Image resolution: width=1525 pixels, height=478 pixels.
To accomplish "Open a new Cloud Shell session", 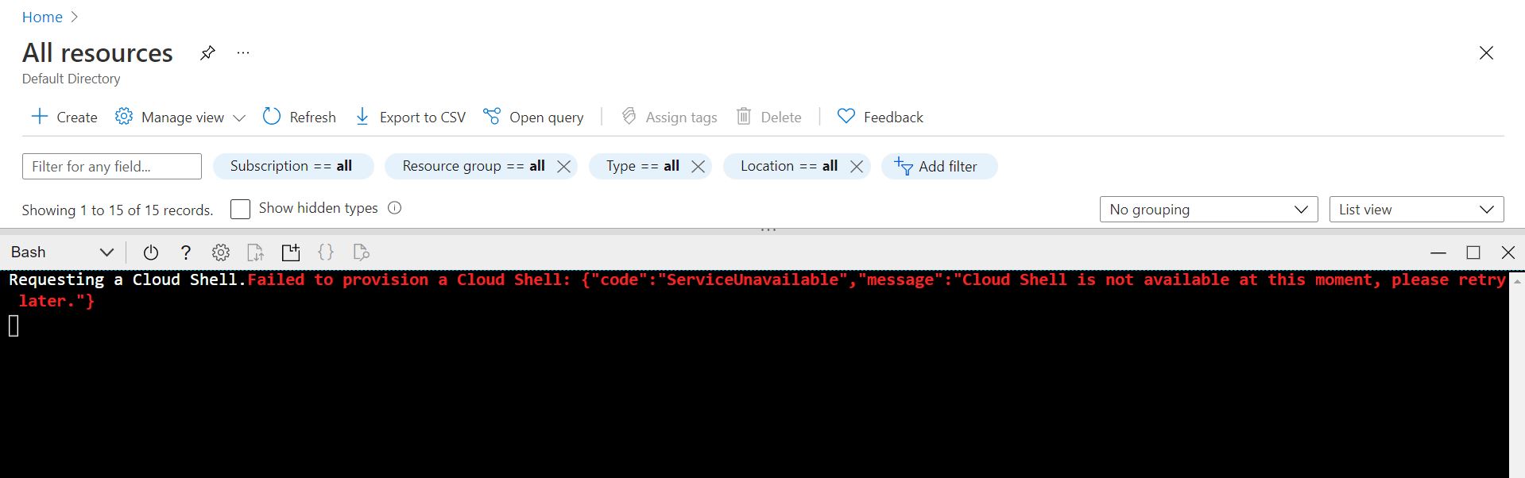I will (x=291, y=252).
